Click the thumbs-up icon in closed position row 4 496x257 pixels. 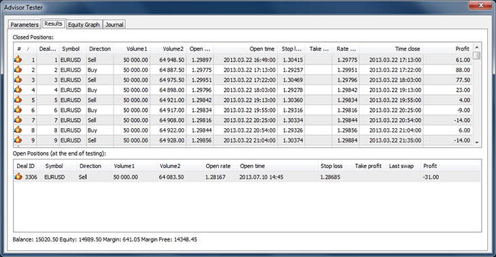(x=18, y=90)
